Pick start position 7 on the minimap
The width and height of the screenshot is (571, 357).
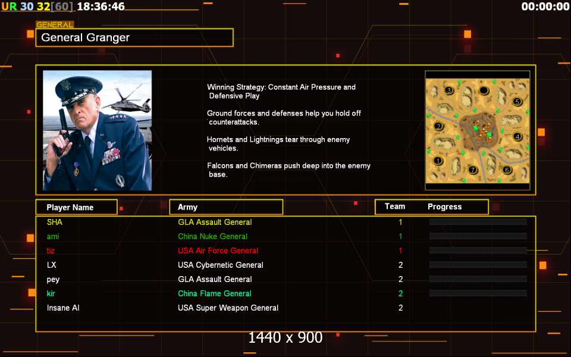(473, 170)
